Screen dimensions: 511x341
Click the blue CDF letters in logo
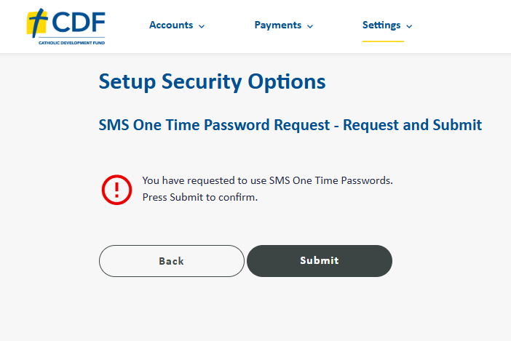point(79,22)
